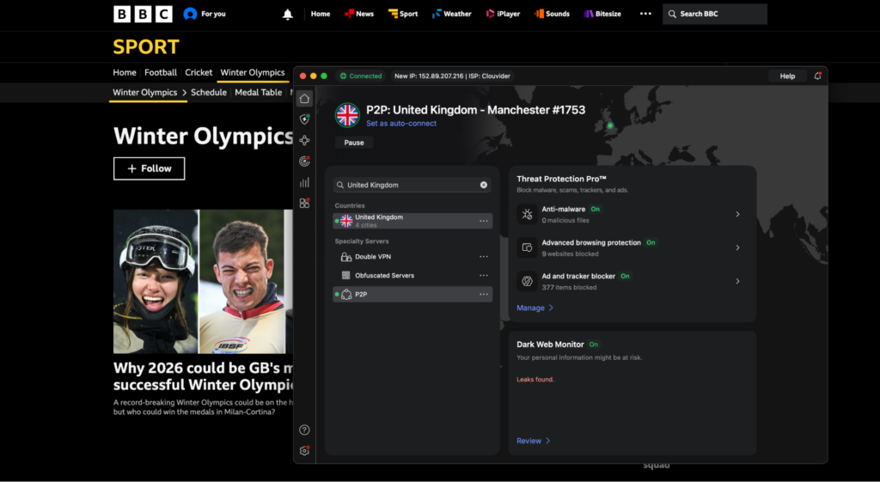
Task: Open more BBC menu ellipsis
Action: coord(646,14)
